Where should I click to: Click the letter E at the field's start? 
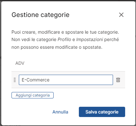(x=23, y=80)
